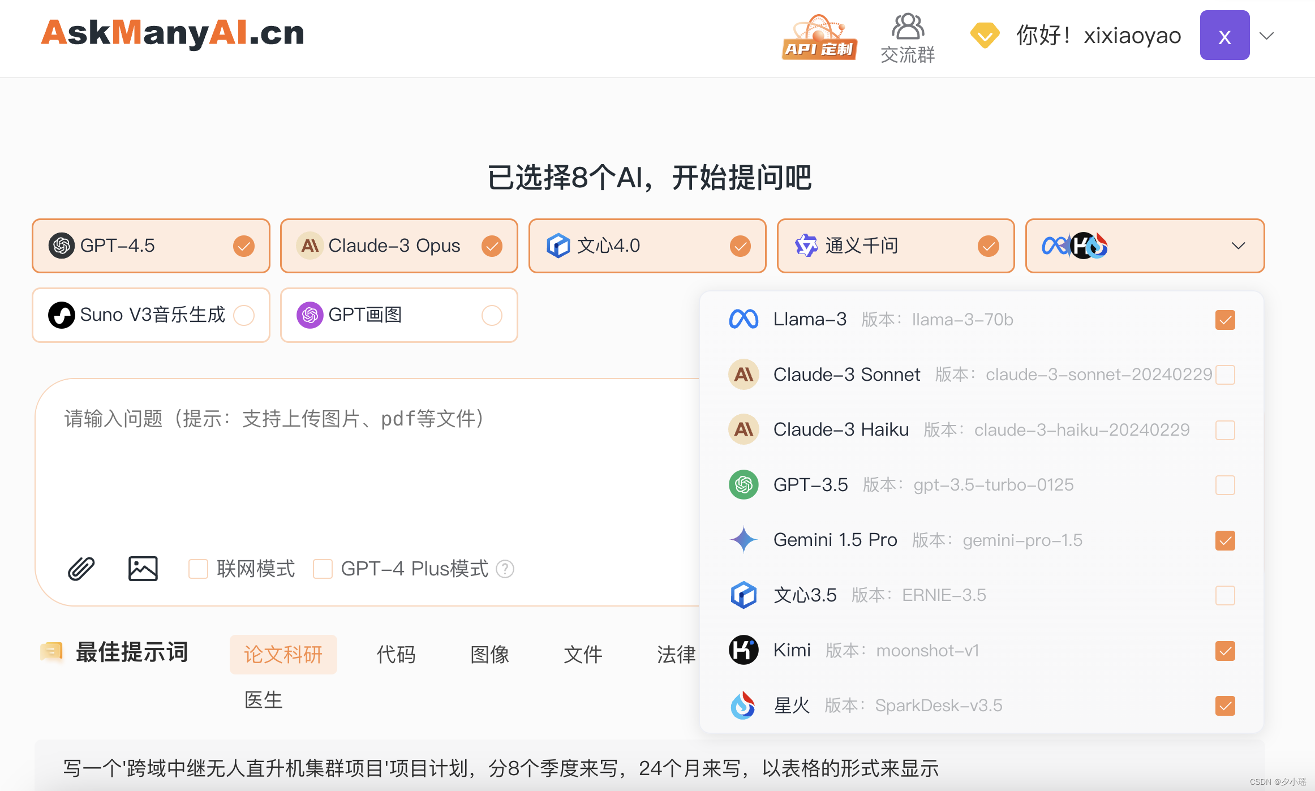The width and height of the screenshot is (1315, 791).
Task: Switch to the 医生 tab
Action: pyautogui.click(x=264, y=700)
